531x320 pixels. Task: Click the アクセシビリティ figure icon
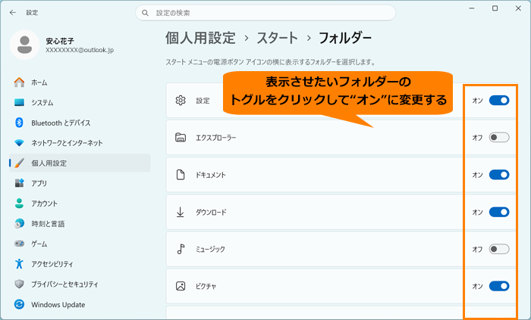[19, 263]
